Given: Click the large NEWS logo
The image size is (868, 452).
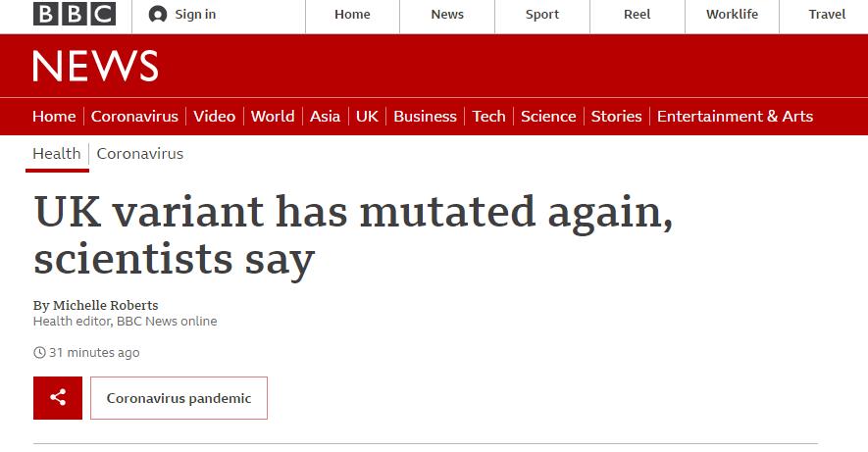Looking at the screenshot, I should 95,67.
